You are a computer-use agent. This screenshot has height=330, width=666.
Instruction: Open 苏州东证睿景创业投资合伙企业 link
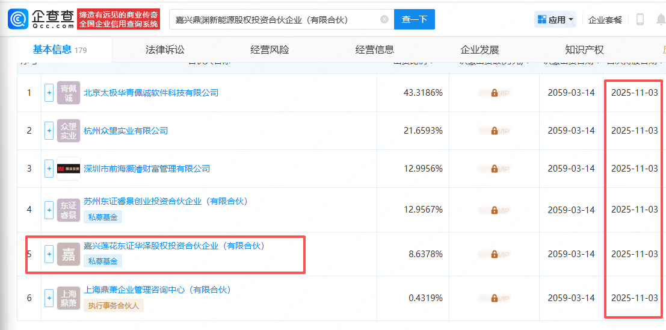(x=165, y=201)
